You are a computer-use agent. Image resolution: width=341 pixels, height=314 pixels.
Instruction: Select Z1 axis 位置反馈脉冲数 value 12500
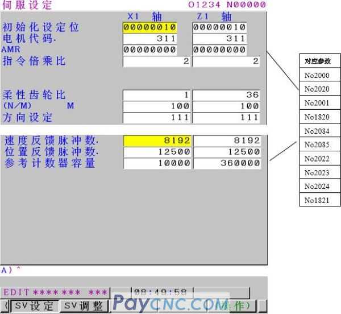click(226, 152)
